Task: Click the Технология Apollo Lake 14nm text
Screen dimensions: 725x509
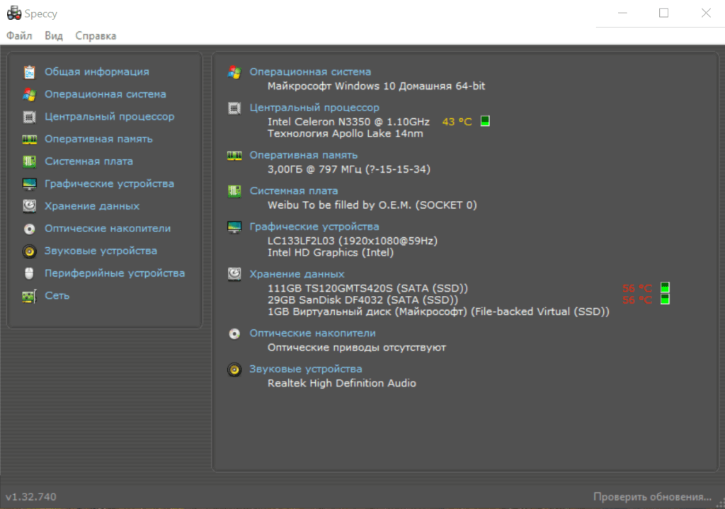Action: [346, 134]
